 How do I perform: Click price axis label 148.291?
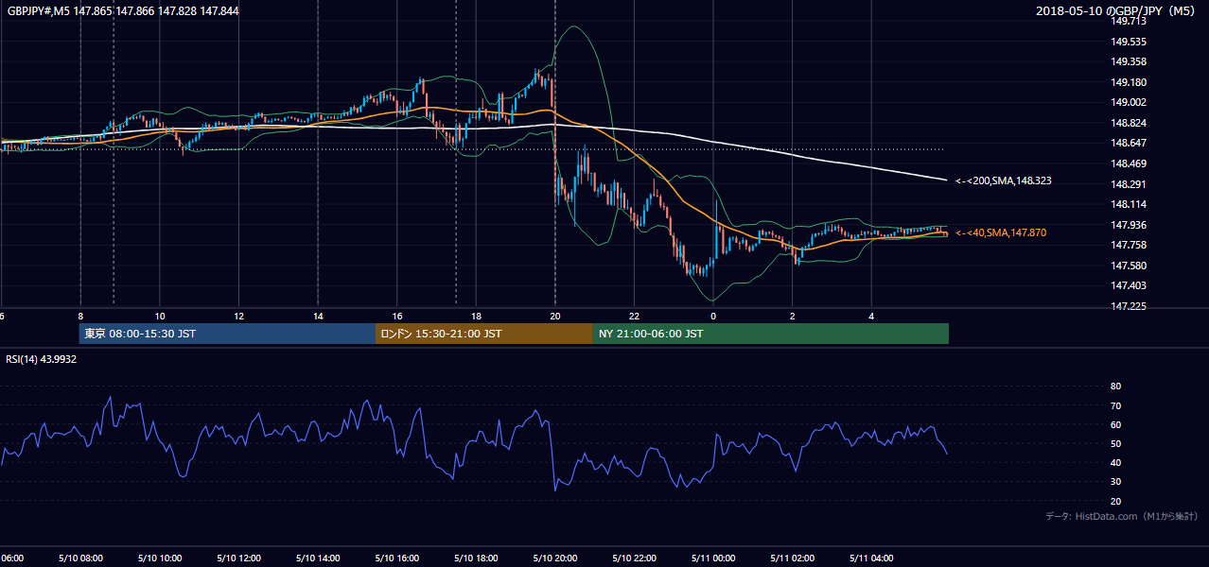click(x=1128, y=184)
